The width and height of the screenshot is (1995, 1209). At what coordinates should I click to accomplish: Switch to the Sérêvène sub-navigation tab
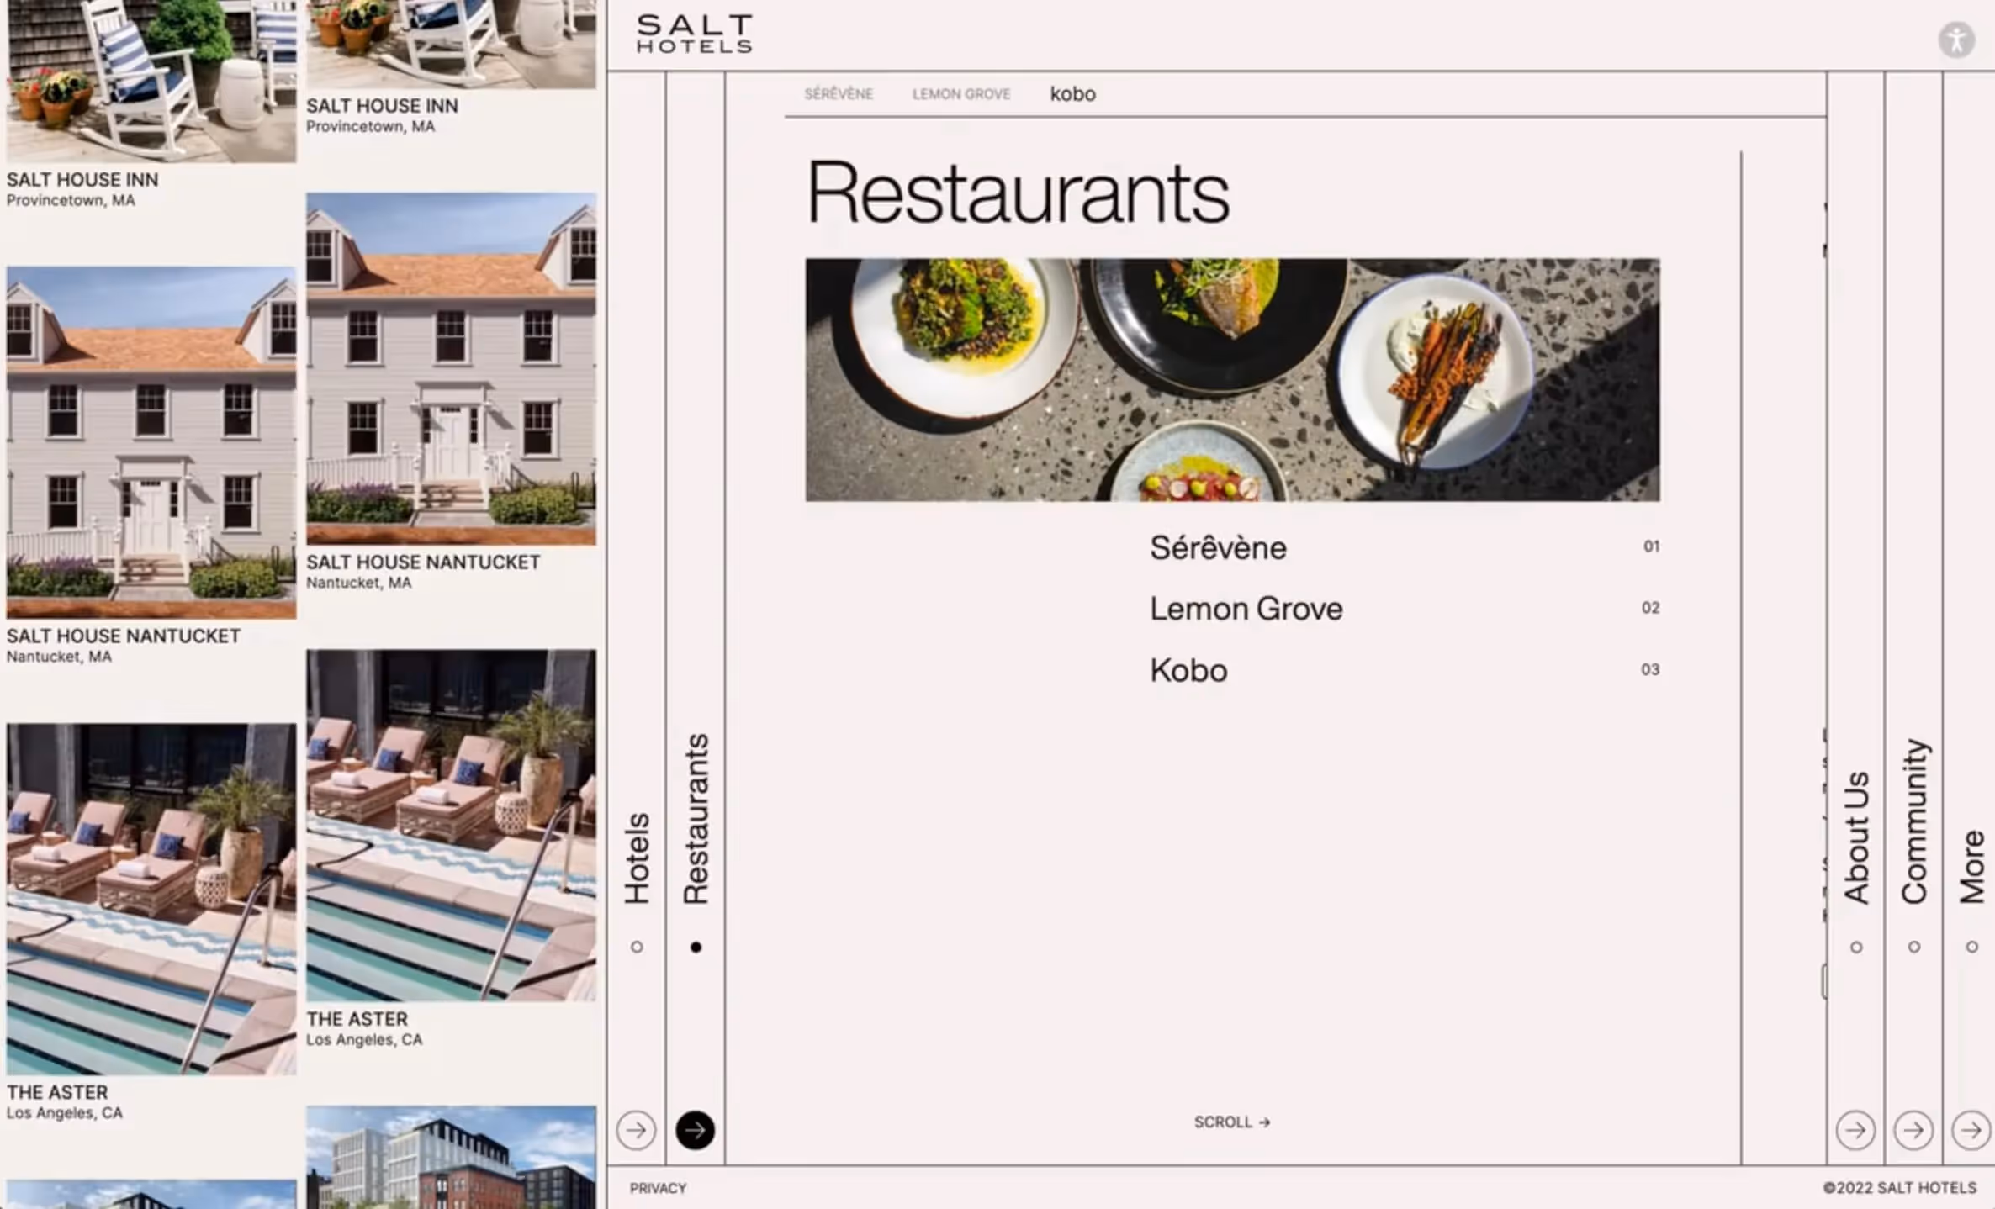point(839,94)
